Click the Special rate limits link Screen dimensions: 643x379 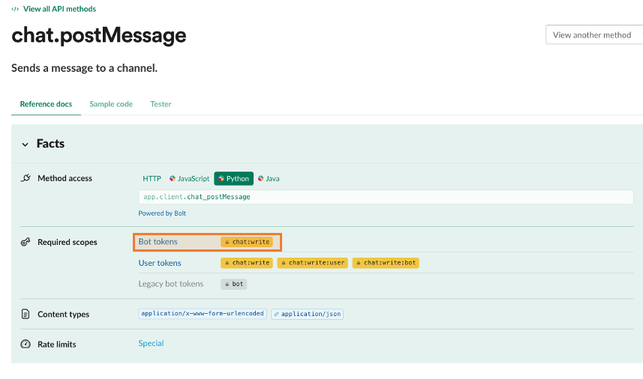(x=151, y=343)
